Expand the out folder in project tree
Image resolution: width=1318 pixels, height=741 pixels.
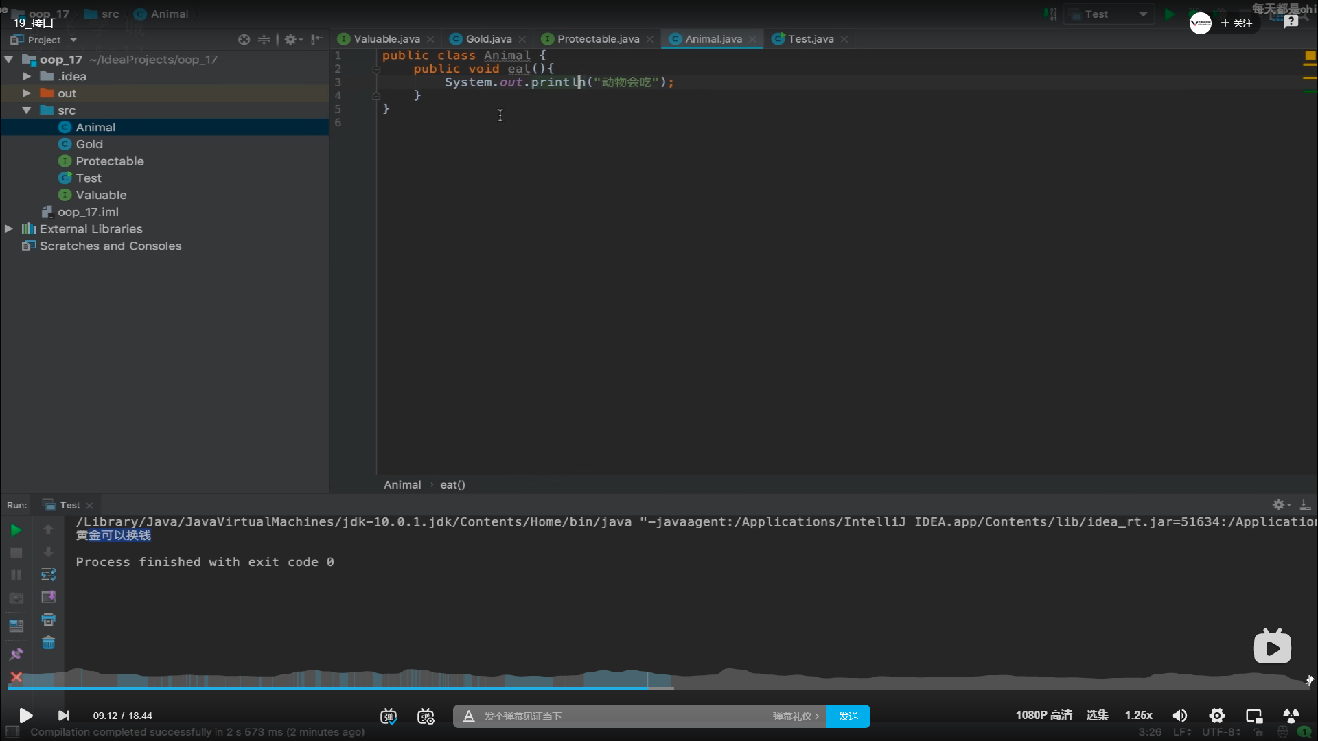point(27,93)
